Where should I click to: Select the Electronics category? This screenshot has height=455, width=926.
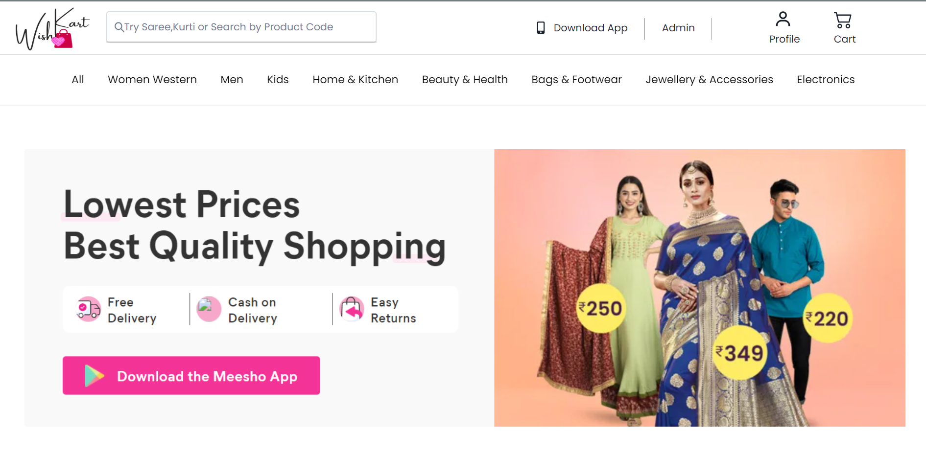click(x=826, y=80)
